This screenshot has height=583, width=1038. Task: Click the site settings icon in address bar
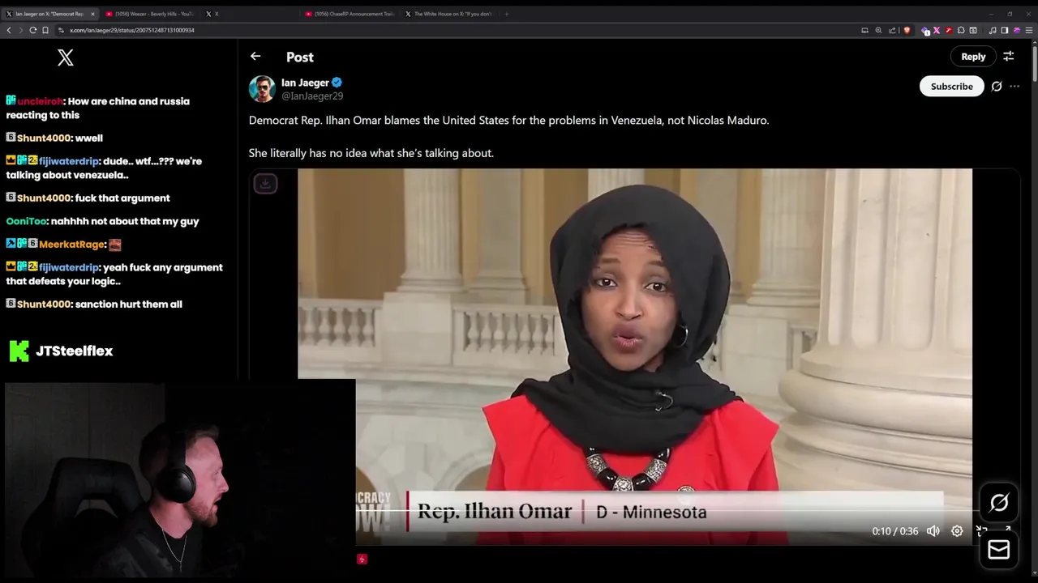[x=61, y=30]
